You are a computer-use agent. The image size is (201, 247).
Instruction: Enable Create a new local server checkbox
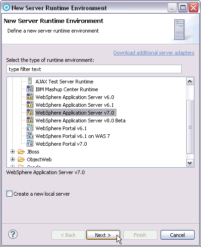[x=9, y=193]
